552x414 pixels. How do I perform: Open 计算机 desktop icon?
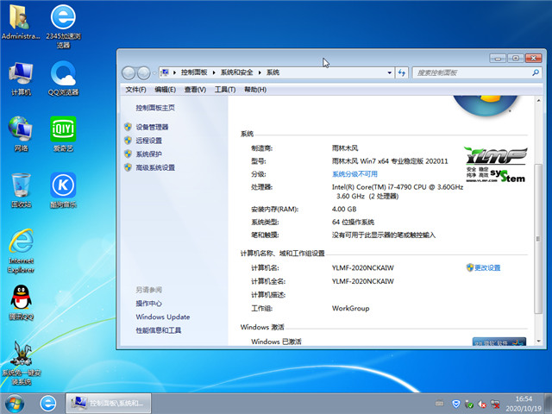21,78
